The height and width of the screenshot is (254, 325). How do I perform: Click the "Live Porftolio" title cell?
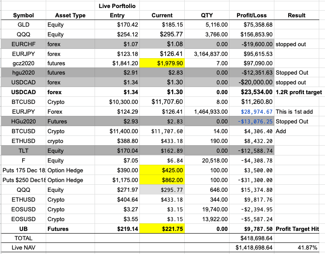[x=116, y=6]
